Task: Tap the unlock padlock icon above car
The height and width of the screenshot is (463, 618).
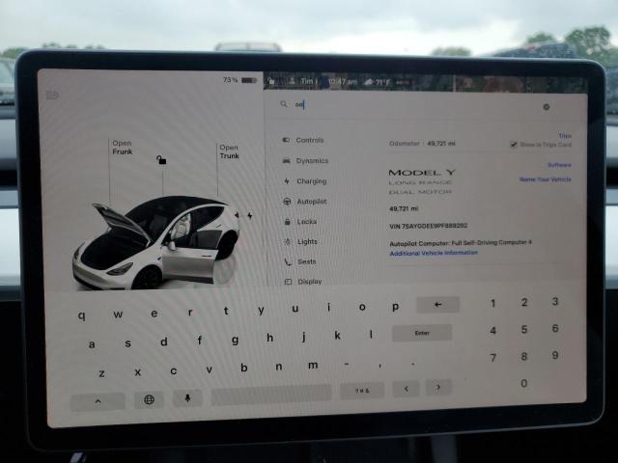Action: pyautogui.click(x=161, y=160)
